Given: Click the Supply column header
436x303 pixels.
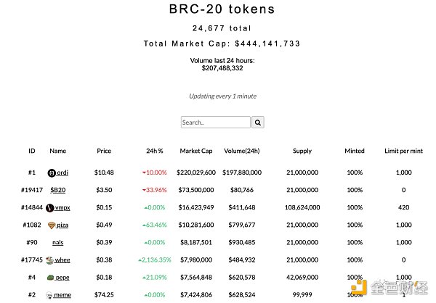Looking at the screenshot, I should click(x=302, y=151).
